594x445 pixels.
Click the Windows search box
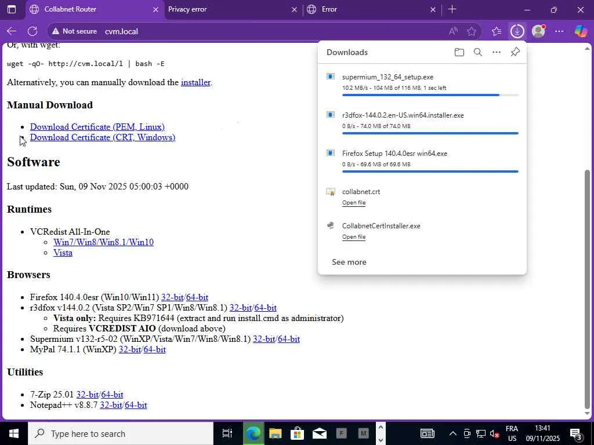tap(121, 433)
